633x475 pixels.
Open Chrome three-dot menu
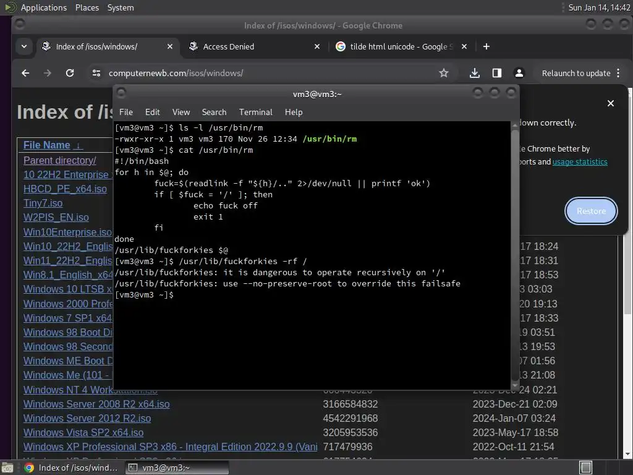[x=618, y=73]
